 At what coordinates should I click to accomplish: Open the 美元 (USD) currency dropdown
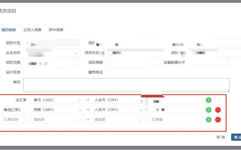(57, 100)
